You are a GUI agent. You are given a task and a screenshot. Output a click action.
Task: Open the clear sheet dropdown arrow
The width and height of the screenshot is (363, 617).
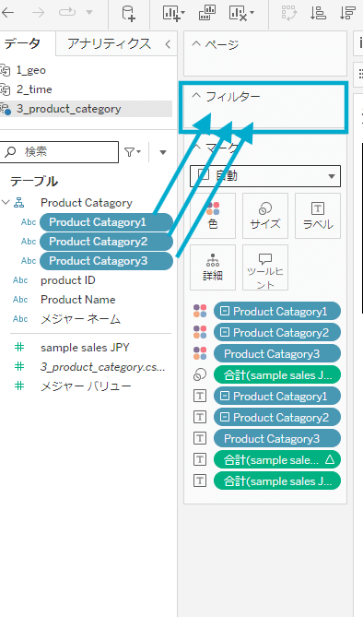point(252,13)
